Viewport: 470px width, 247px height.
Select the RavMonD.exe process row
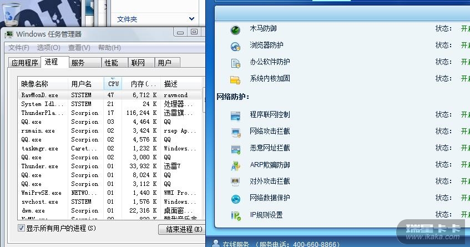point(110,95)
